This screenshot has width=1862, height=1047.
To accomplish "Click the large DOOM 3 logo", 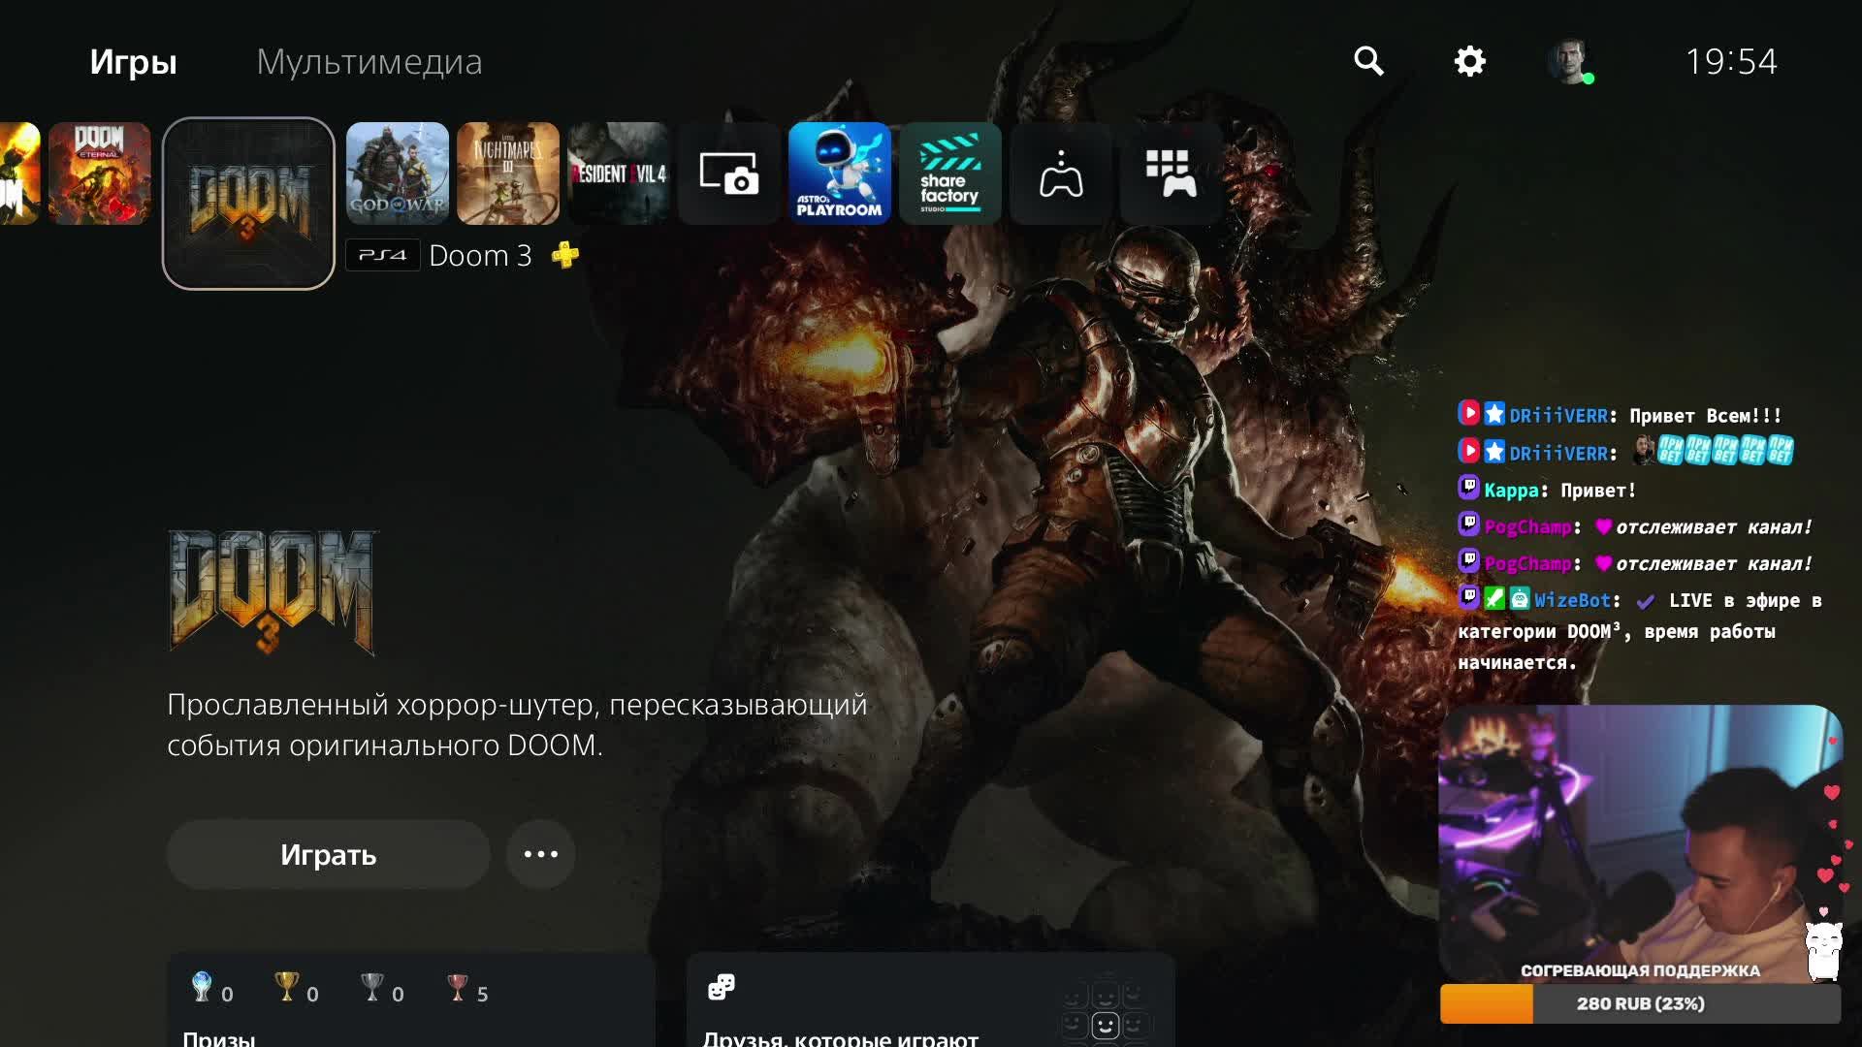I will pos(273,592).
